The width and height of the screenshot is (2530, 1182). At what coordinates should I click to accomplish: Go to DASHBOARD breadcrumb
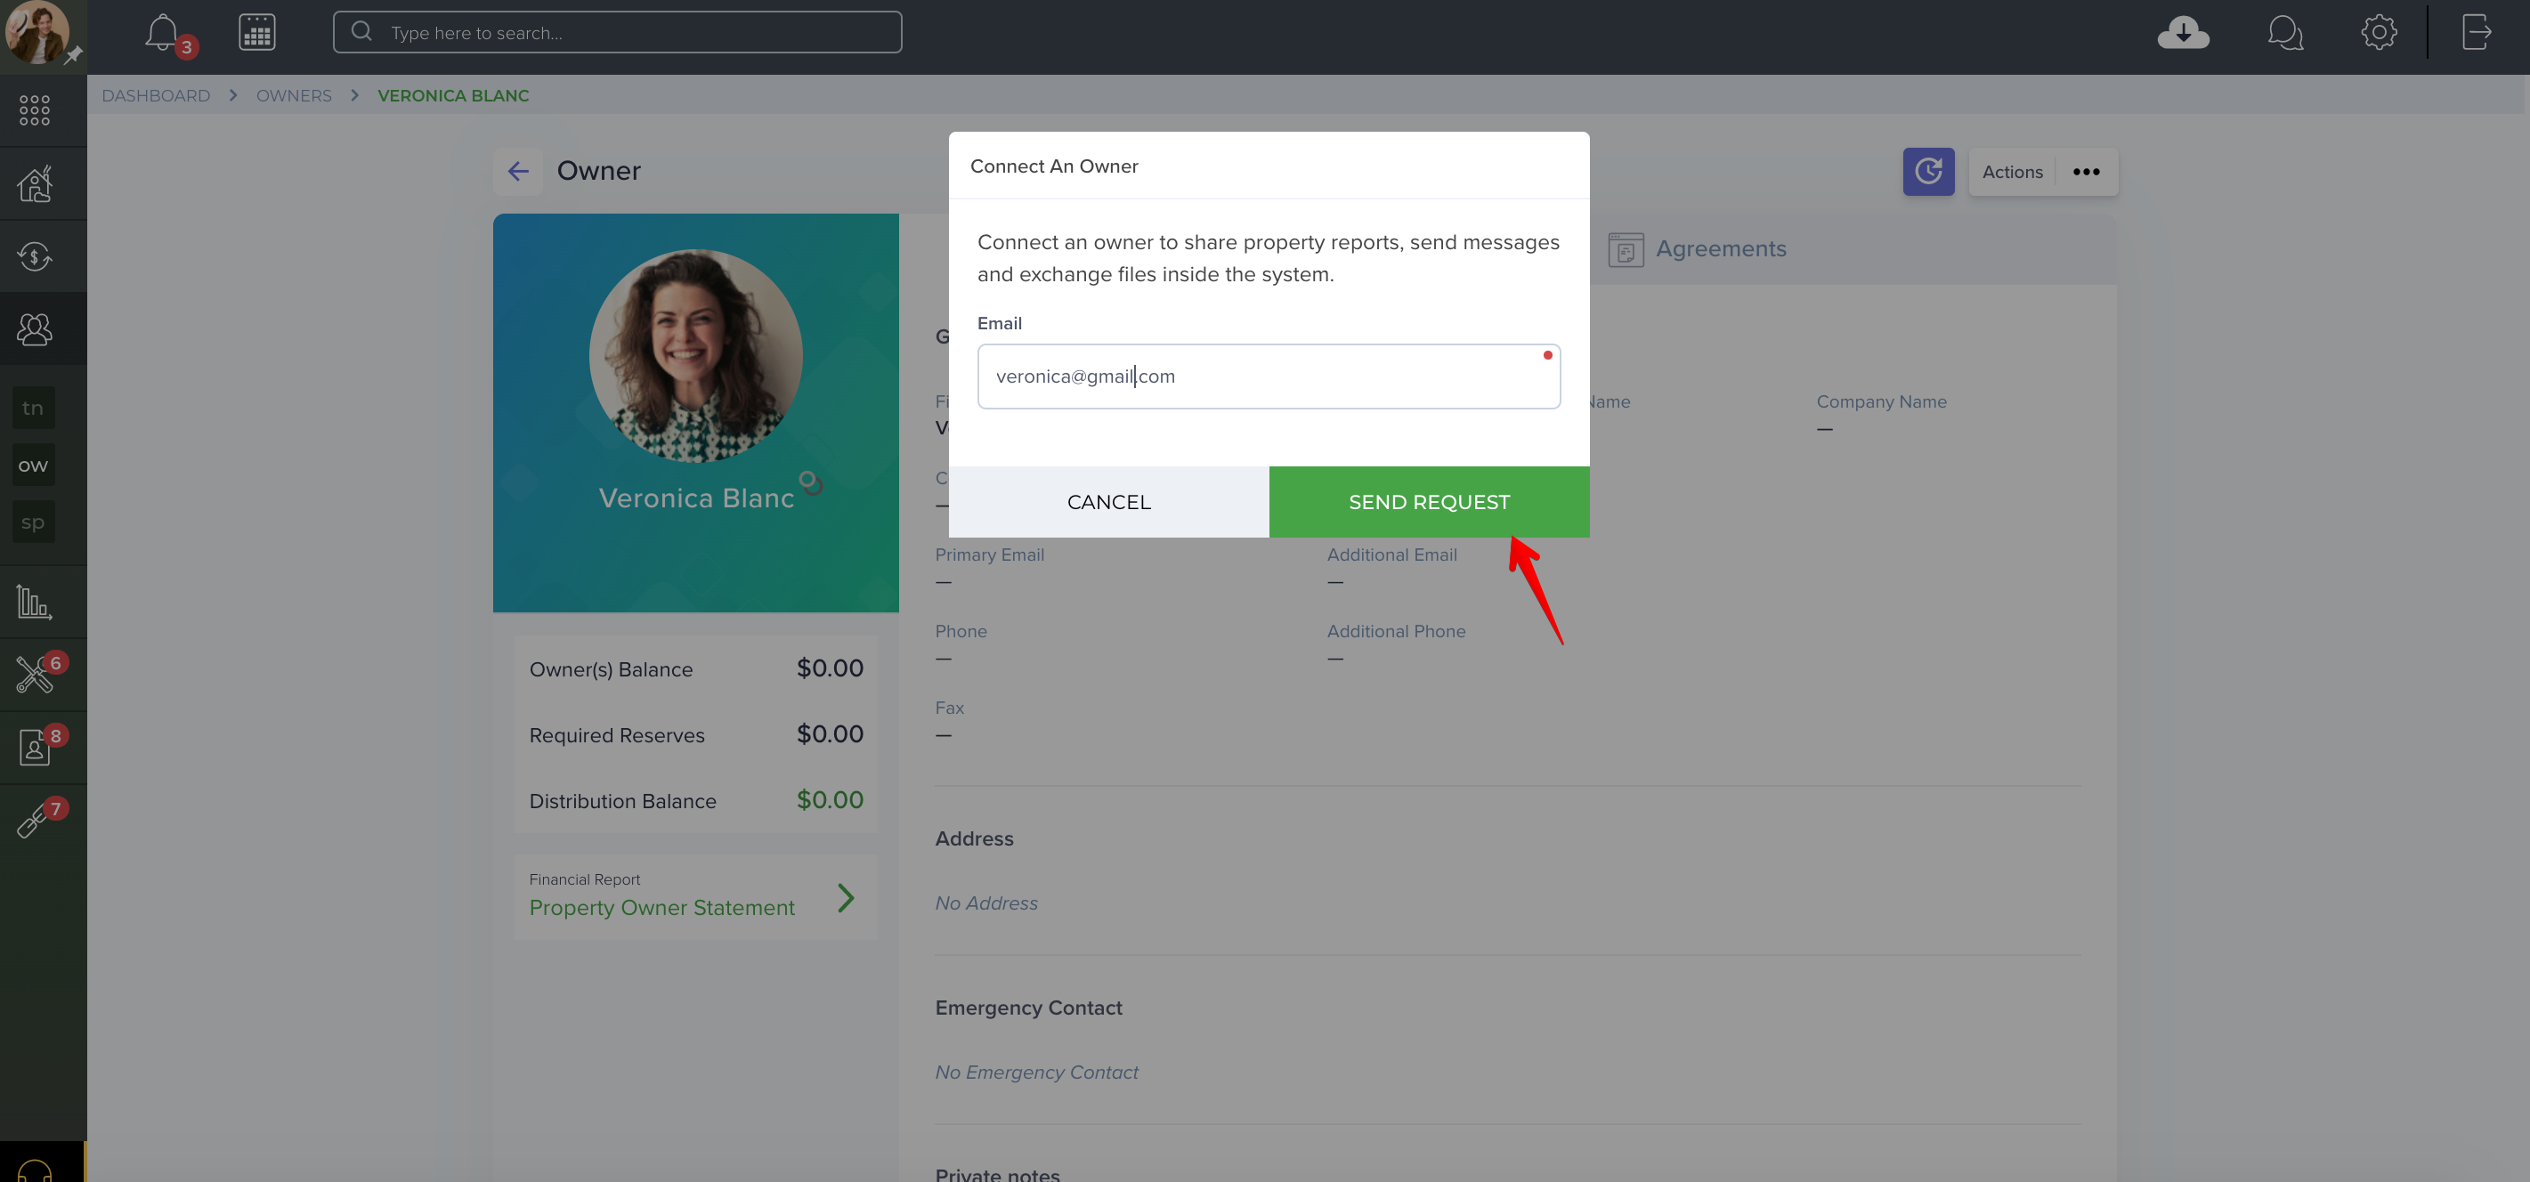156,95
